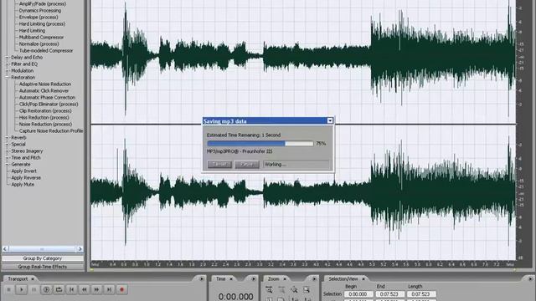Select Hiss Reduction (process) effect
Screen dimensions: 536x301
(44, 117)
